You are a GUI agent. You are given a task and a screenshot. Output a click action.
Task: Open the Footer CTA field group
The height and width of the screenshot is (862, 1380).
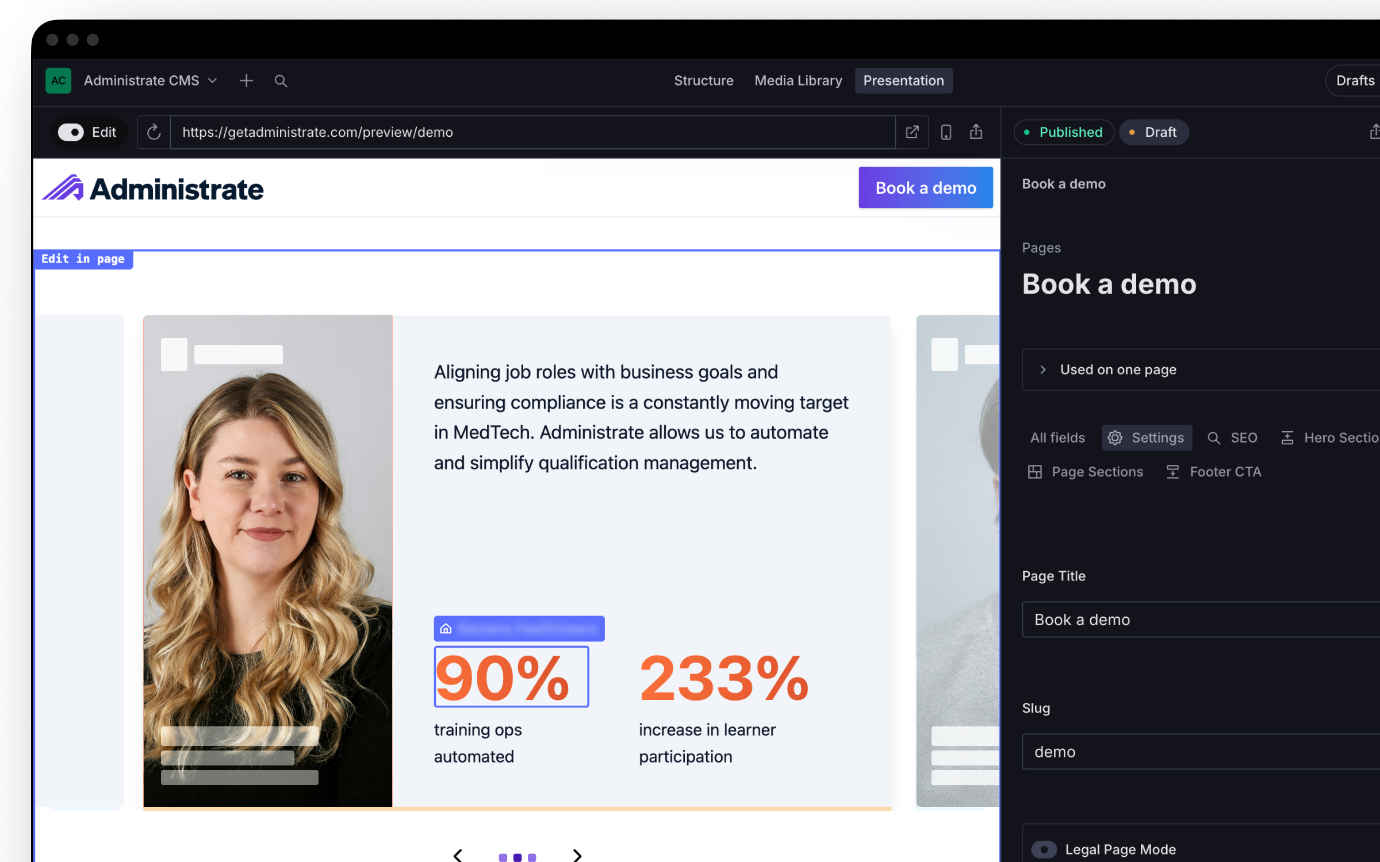pos(1214,472)
